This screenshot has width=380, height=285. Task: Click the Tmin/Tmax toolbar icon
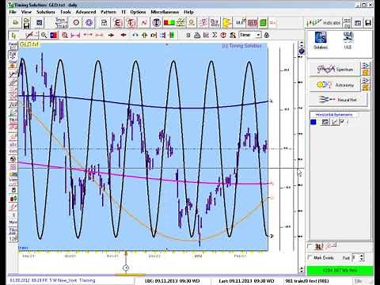(x=61, y=23)
